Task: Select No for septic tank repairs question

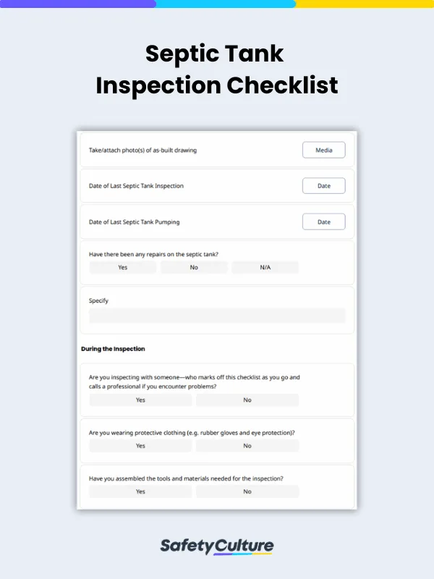Action: [192, 267]
